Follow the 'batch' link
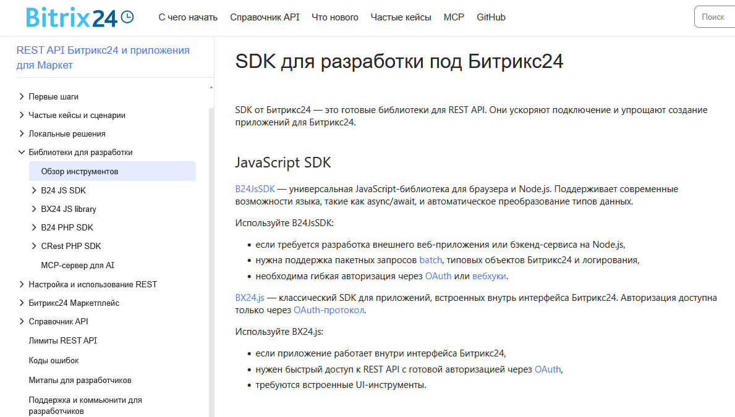The height and width of the screenshot is (417, 735). 430,260
